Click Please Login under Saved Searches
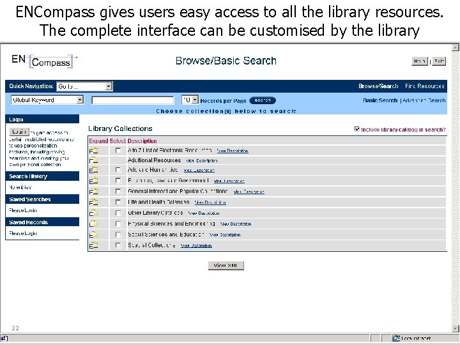 click(x=23, y=210)
